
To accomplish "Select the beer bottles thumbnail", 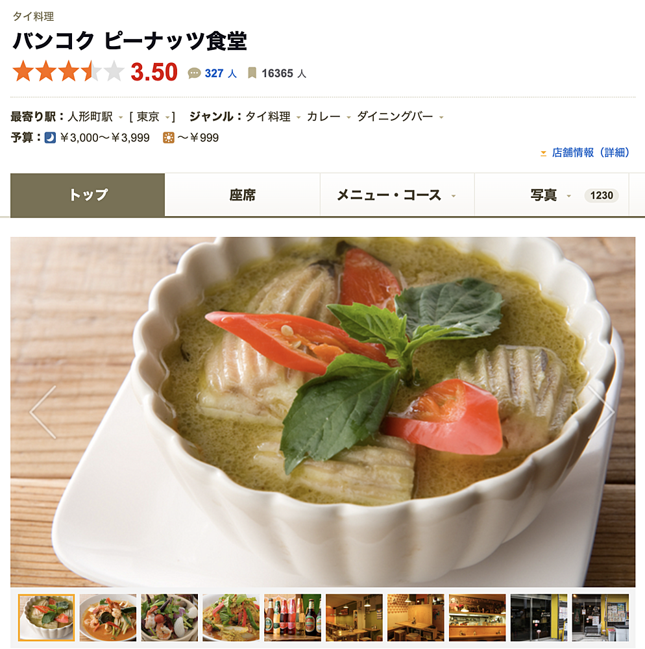I will (x=293, y=618).
